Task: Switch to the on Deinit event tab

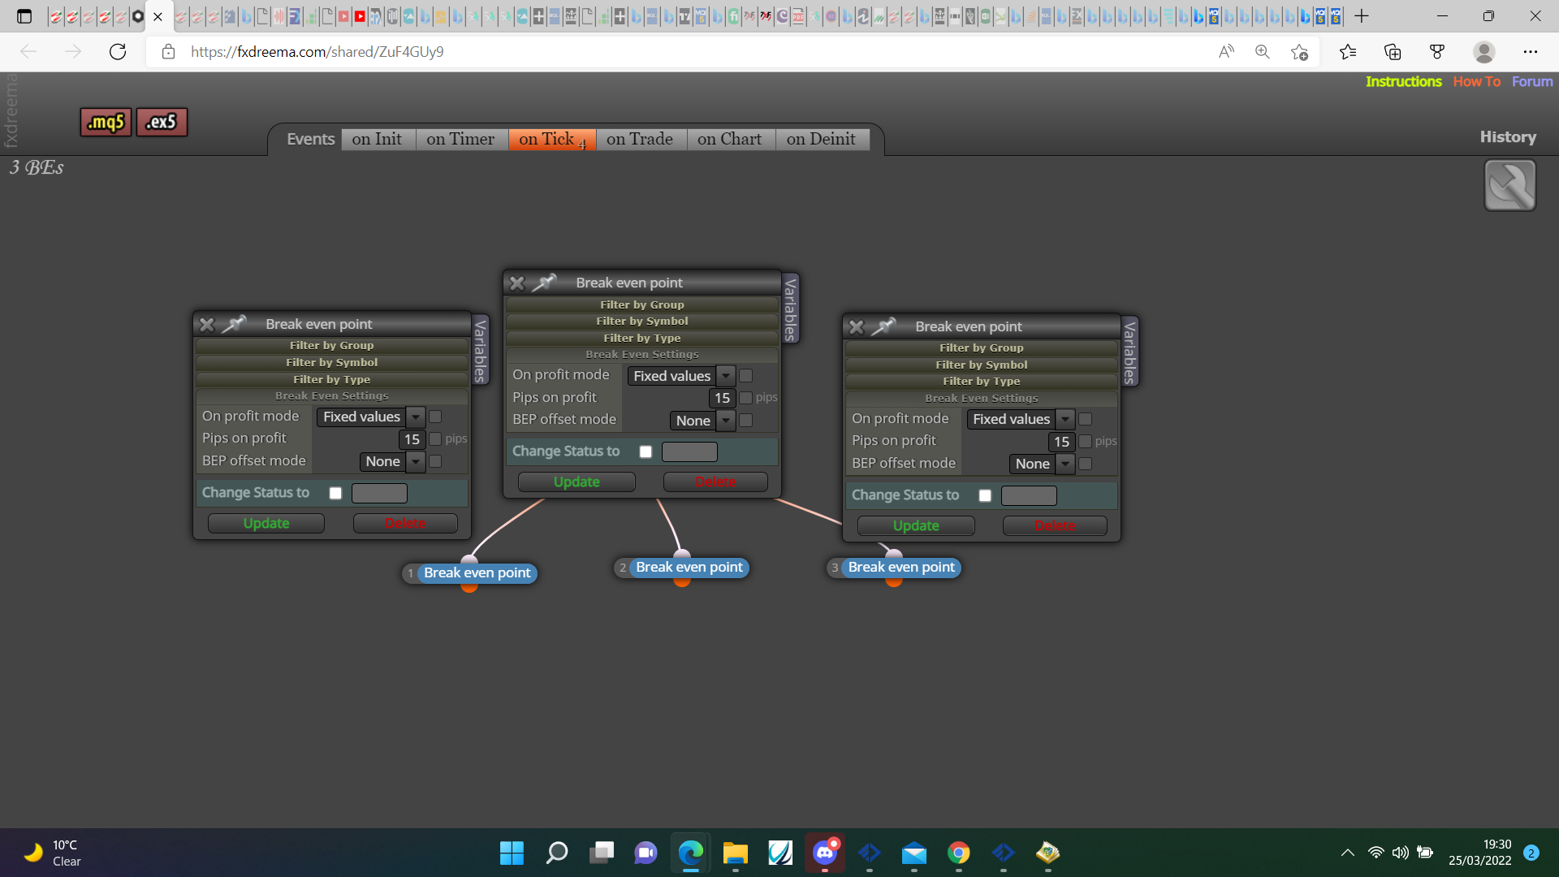Action: click(x=822, y=140)
